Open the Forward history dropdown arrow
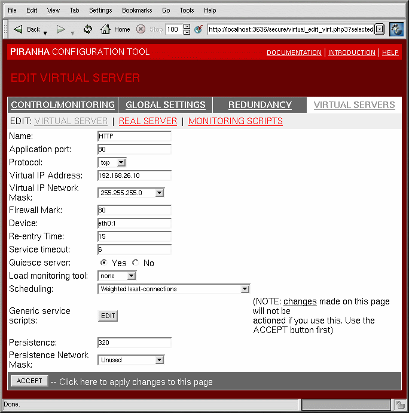409x413 pixels. pyautogui.click(x=72, y=33)
